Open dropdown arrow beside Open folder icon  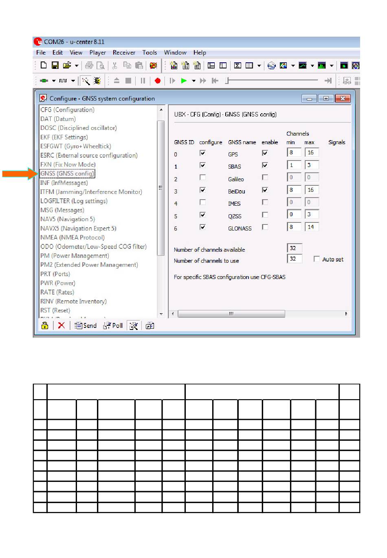77,66
